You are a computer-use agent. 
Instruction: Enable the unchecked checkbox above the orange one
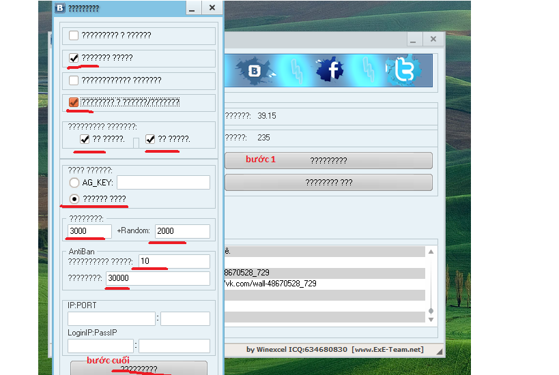tap(74, 80)
